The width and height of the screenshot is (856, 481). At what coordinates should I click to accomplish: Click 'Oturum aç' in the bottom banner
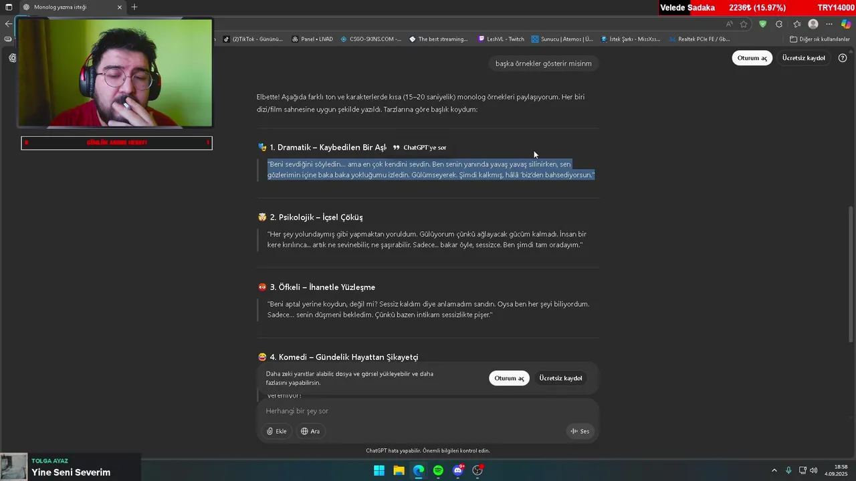(509, 378)
